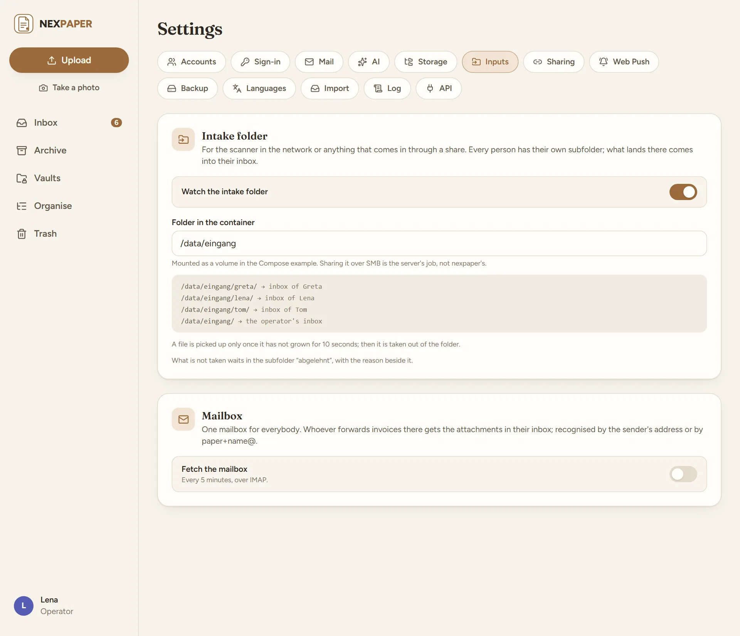740x636 pixels.
Task: Click the '/data/eingang/greta/' path line
Action: pyautogui.click(x=252, y=286)
